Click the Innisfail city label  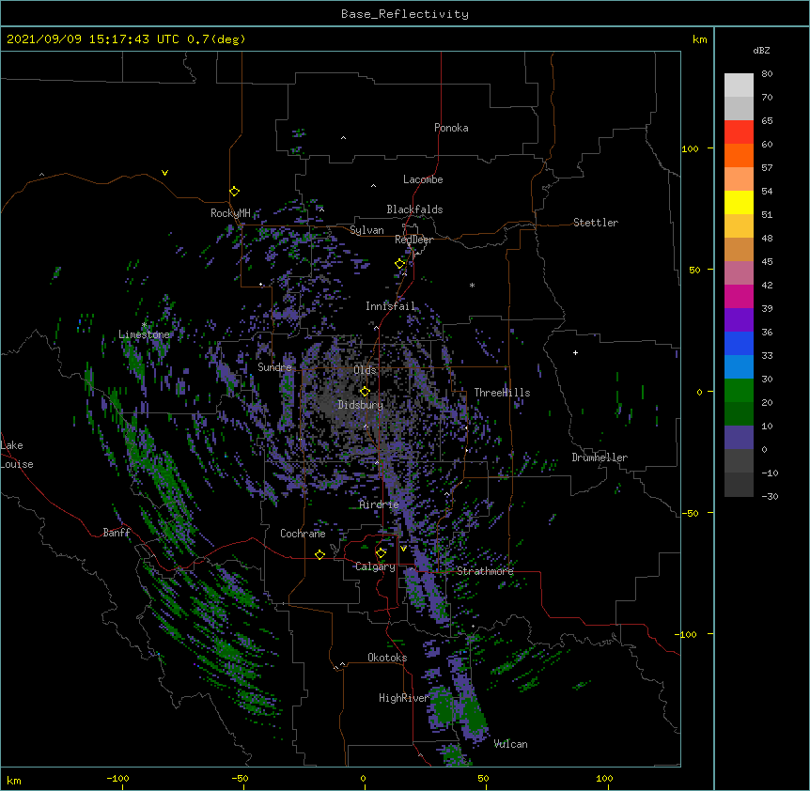click(391, 306)
